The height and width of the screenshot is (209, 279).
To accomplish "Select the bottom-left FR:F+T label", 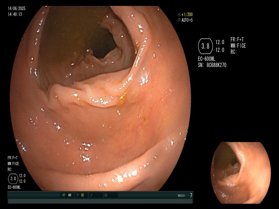I will coord(13,158).
